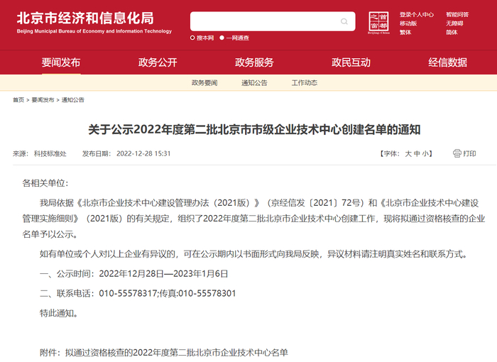Click the search magnifier icon
The image size is (497, 362).
[x=344, y=21]
